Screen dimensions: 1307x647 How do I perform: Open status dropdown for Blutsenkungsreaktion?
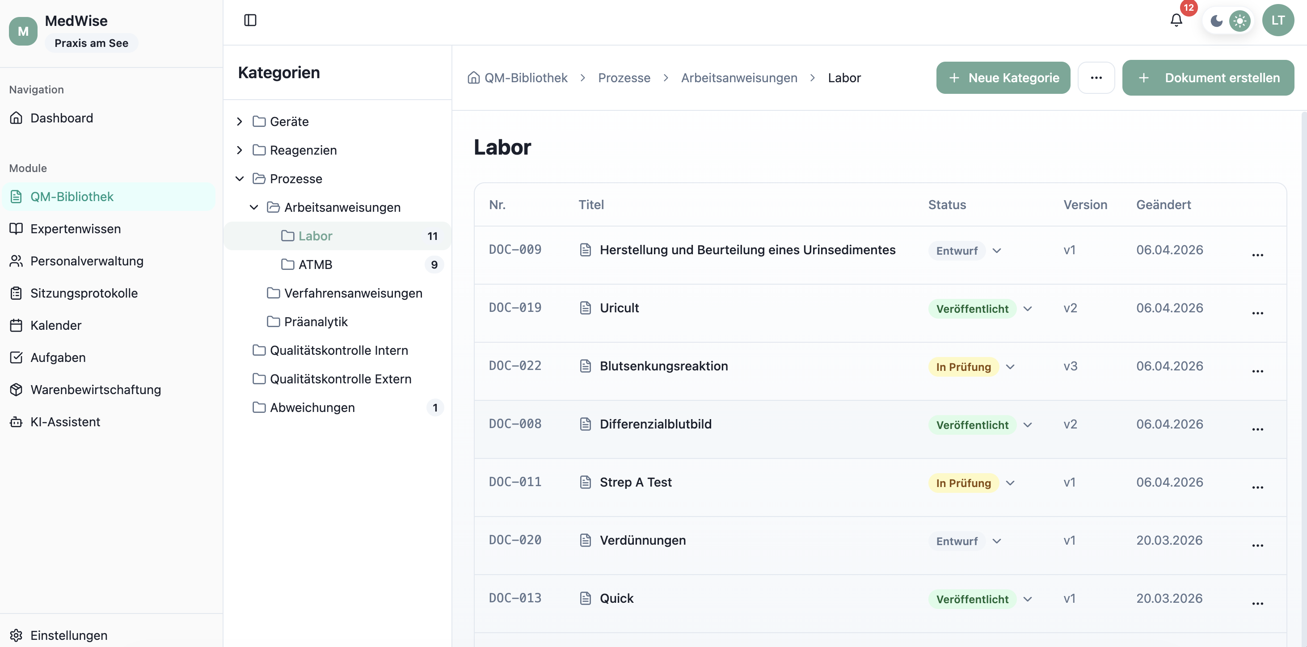[1010, 366]
